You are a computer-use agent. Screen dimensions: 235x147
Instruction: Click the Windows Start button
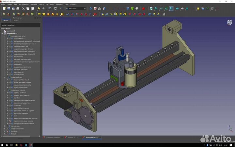pos(3,145)
